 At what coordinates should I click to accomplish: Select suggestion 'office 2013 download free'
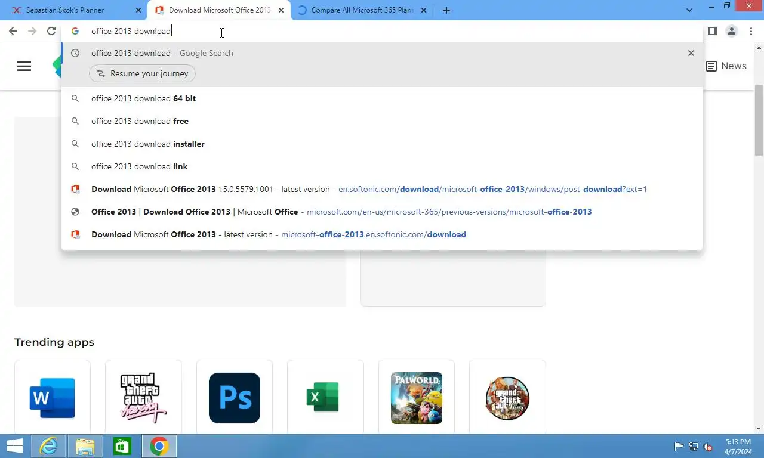click(x=382, y=121)
